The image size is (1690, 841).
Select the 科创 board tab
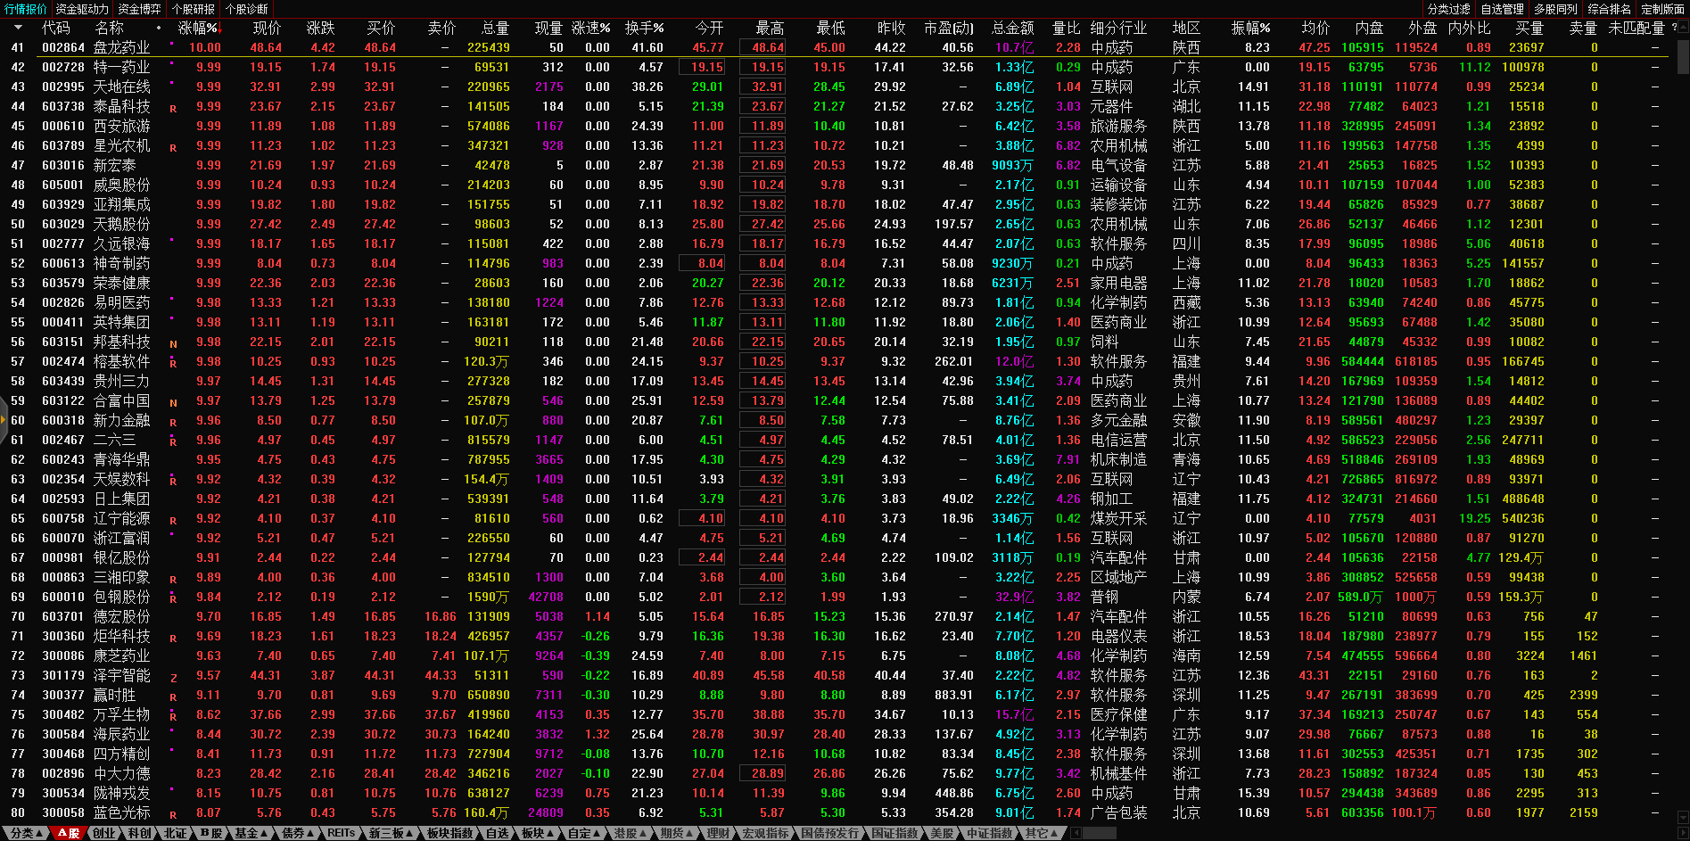(x=140, y=833)
